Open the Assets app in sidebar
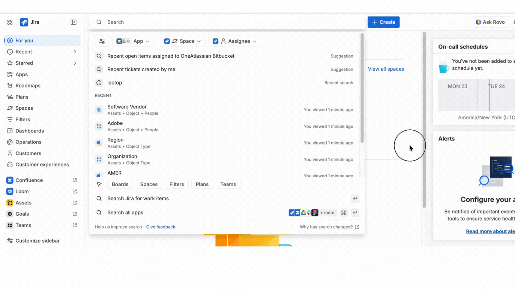515x289 pixels. point(23,203)
